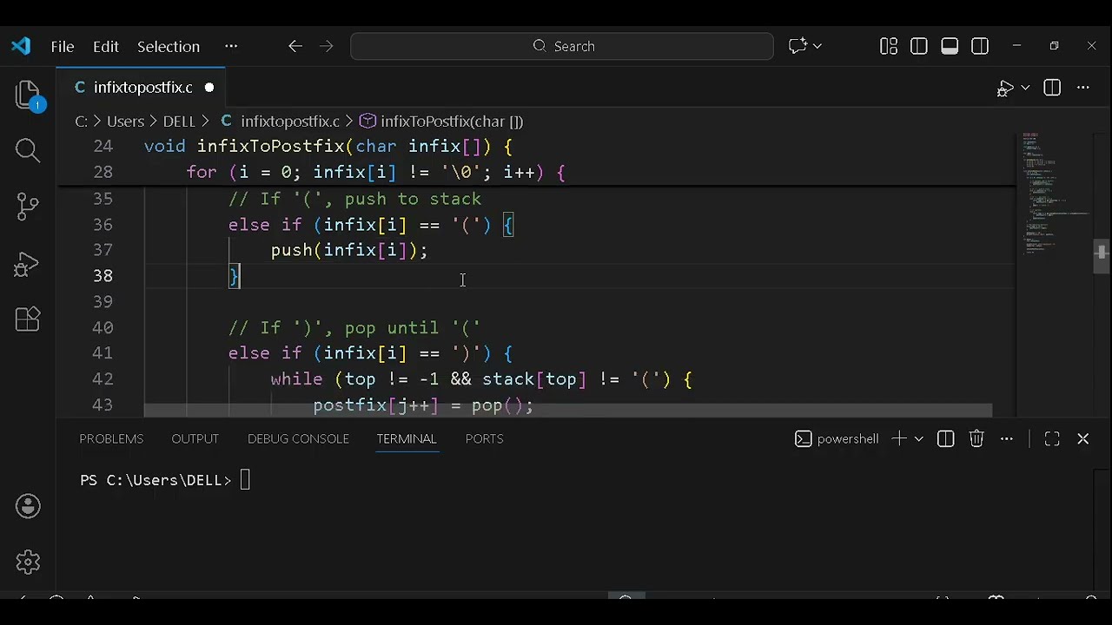Click comment "// If ')', pop until '('"

click(354, 328)
